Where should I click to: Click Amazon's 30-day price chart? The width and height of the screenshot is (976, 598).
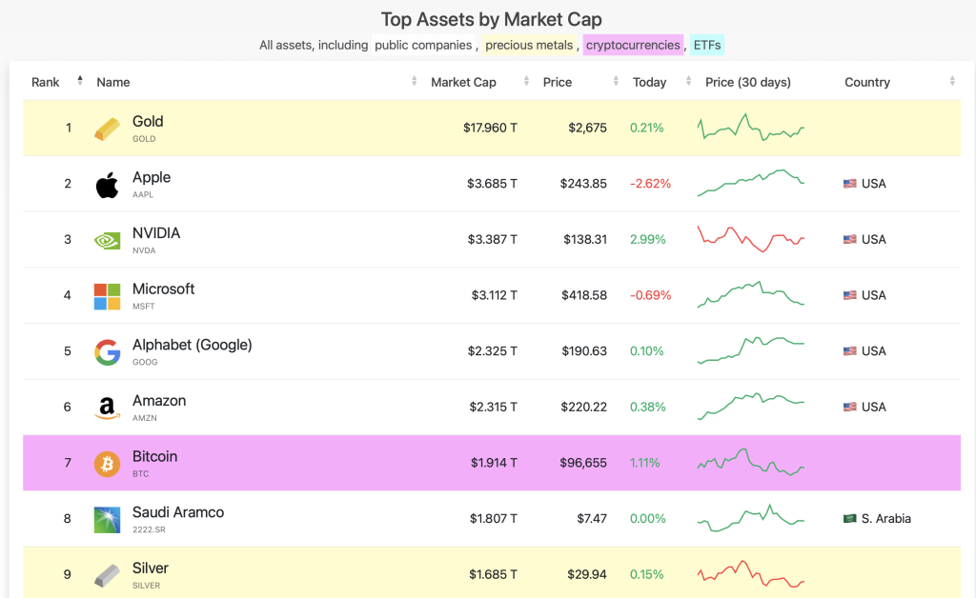coord(751,407)
